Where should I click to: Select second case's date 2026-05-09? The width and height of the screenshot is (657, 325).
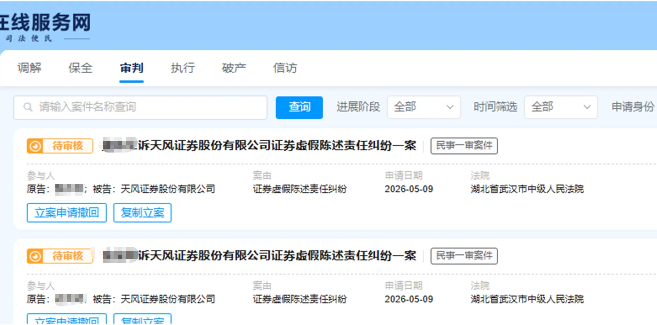coord(409,299)
